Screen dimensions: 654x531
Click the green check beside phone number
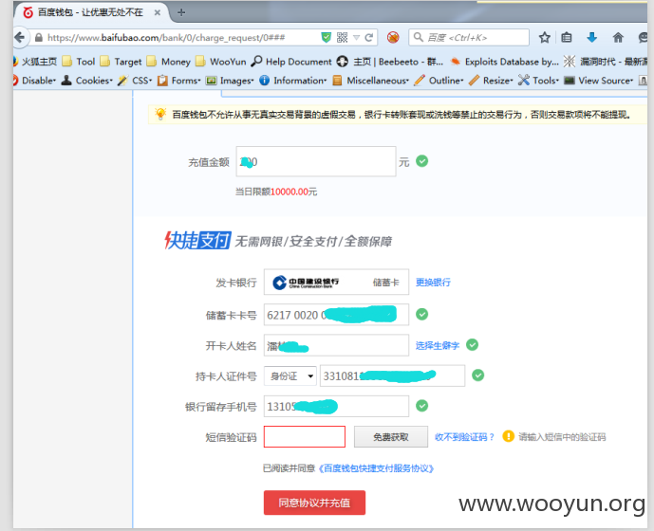(x=422, y=406)
